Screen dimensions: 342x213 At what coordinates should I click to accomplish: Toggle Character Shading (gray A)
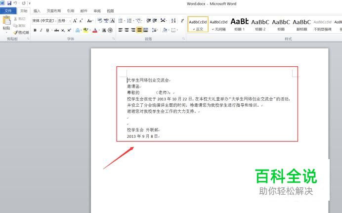[x=104, y=30]
